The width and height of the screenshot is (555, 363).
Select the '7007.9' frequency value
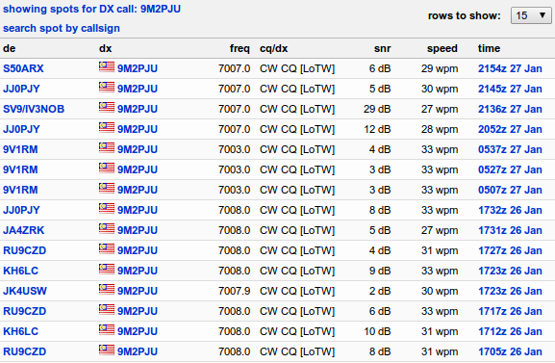[x=234, y=291]
